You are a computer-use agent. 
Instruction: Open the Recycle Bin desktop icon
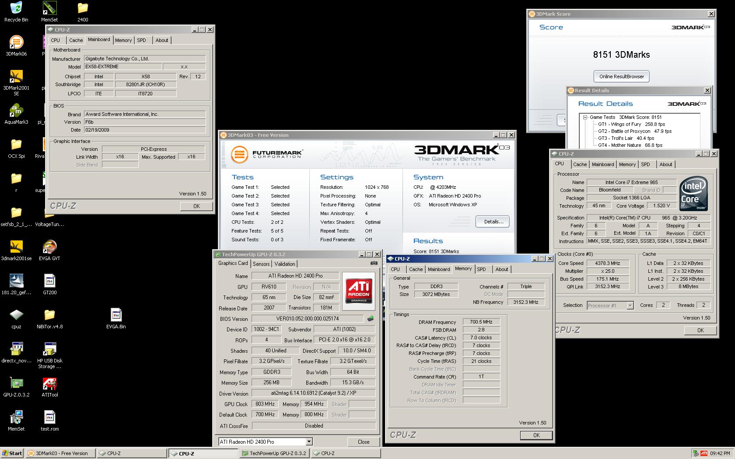[x=16, y=12]
